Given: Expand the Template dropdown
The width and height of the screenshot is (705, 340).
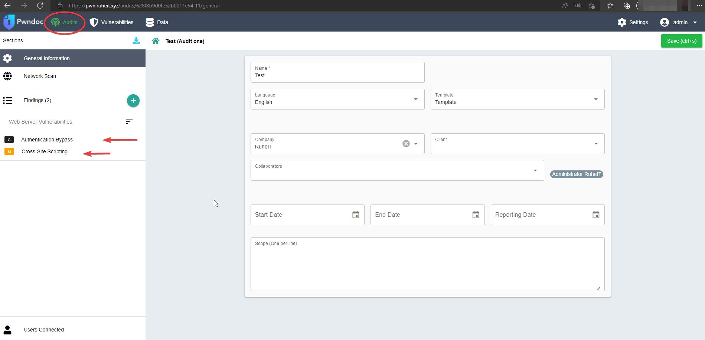Looking at the screenshot, I should click(596, 99).
